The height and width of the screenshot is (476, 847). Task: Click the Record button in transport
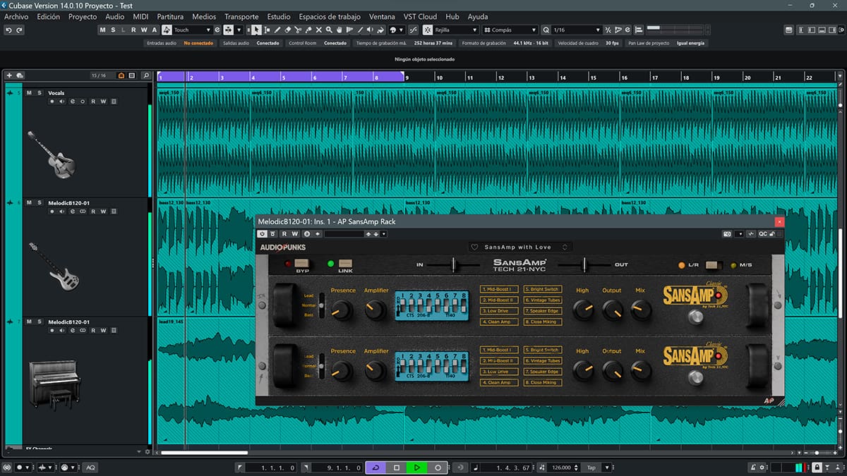pyautogui.click(x=438, y=467)
